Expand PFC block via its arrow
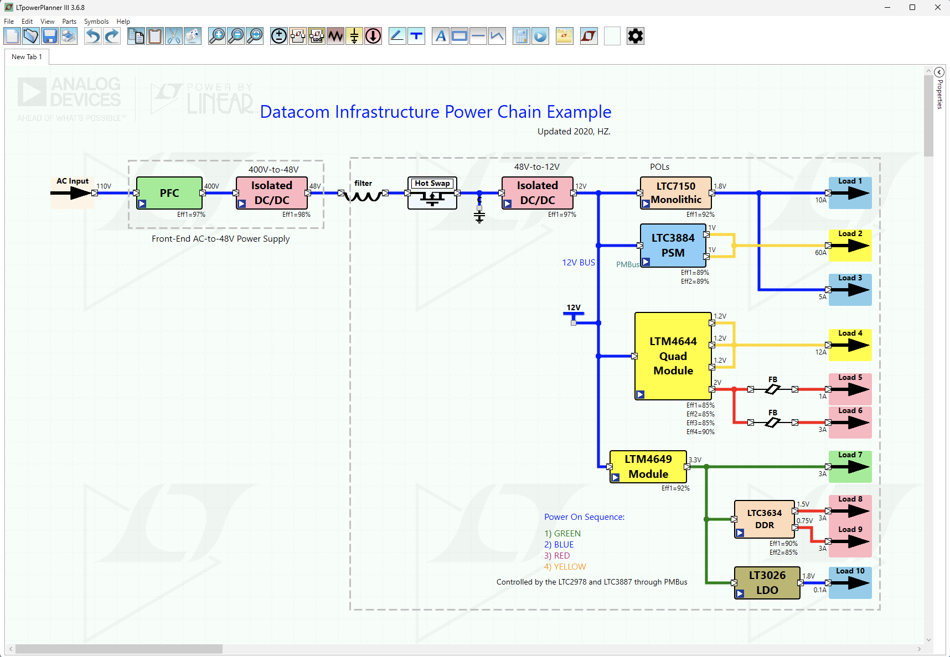This screenshot has height=657, width=950. pos(142,204)
